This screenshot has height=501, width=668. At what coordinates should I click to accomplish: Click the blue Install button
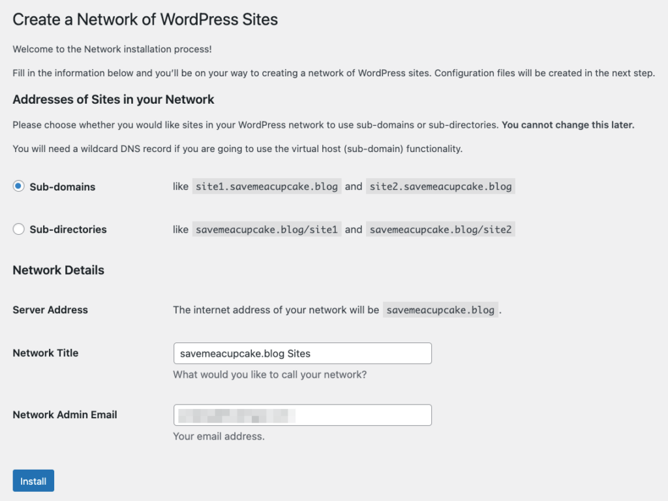point(33,480)
